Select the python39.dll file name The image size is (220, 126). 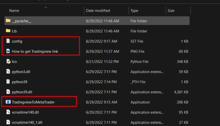click(x=22, y=92)
